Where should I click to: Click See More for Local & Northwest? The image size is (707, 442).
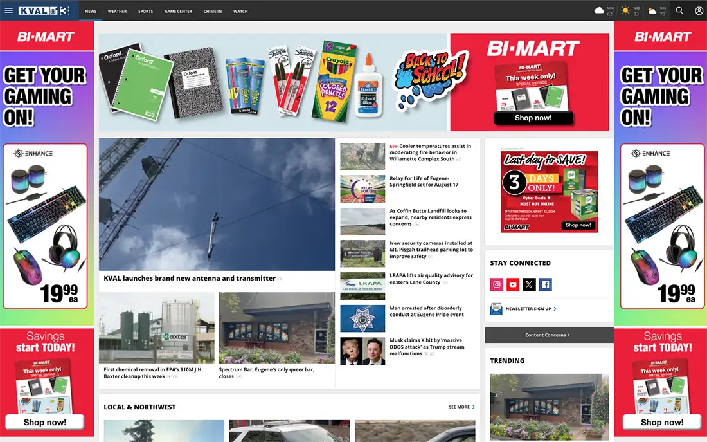461,407
